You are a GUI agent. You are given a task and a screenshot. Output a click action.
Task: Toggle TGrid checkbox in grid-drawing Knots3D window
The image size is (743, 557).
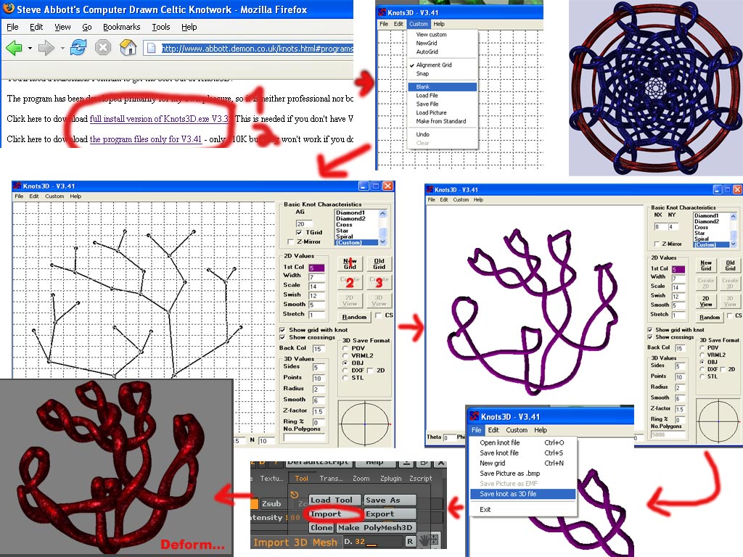click(x=299, y=233)
